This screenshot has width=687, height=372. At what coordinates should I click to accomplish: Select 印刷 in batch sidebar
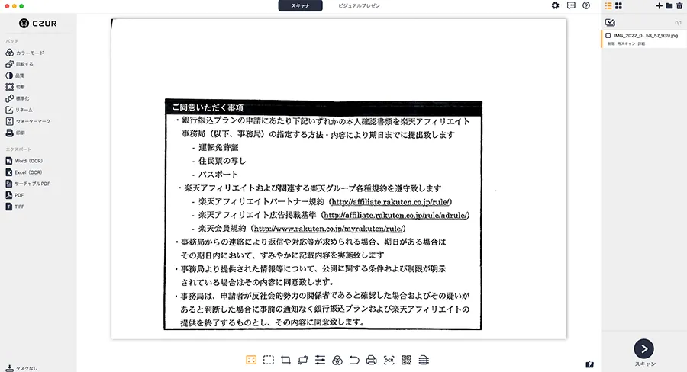(15, 133)
